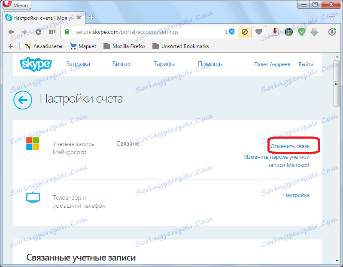Viewport: 343px width, 267px height.
Task: Click the page scrollbar down arrow
Action: point(337,261)
